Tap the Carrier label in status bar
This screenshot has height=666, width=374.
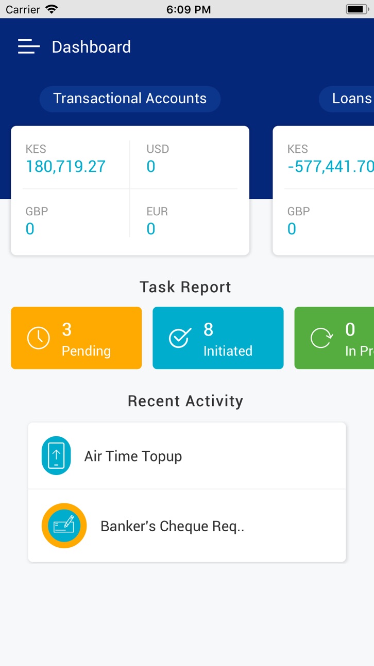(23, 9)
